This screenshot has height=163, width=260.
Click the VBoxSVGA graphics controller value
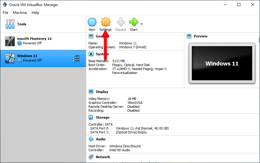(x=135, y=103)
